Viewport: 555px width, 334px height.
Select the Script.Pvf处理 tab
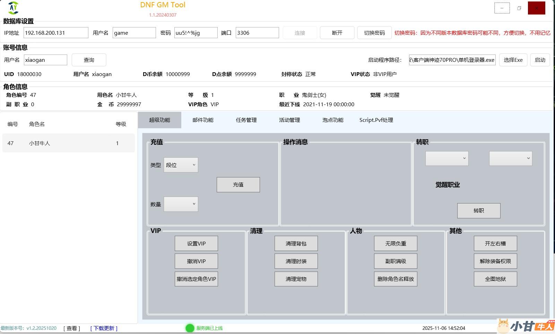point(376,120)
